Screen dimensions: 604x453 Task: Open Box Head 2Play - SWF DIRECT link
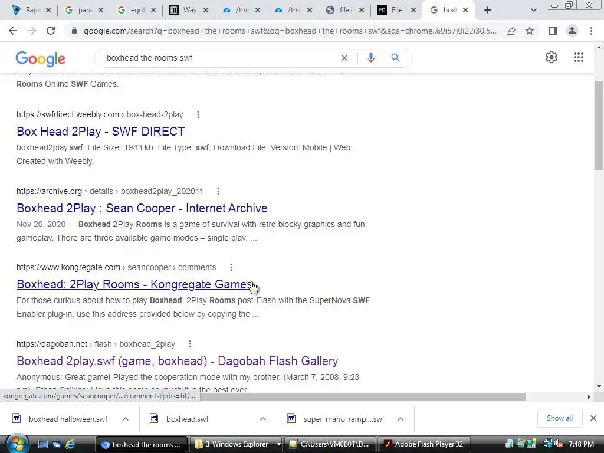click(100, 132)
